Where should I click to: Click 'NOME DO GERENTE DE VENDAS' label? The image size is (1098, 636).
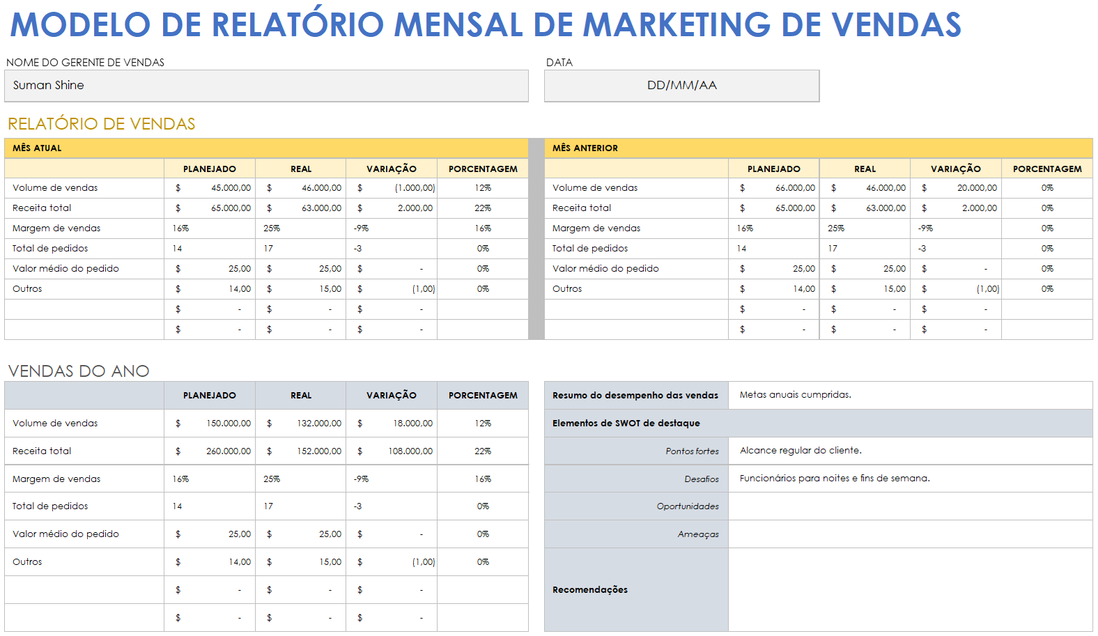(x=86, y=63)
